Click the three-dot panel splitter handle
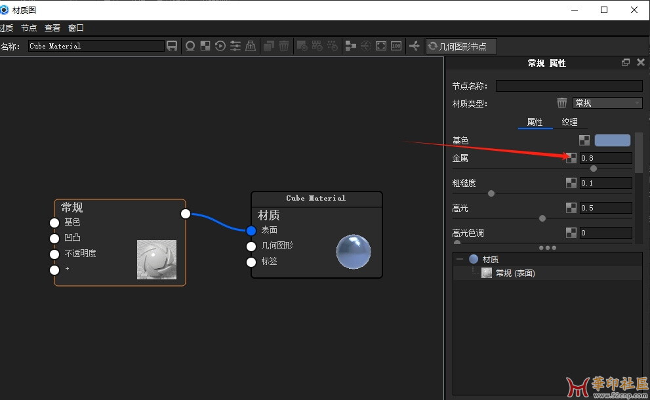This screenshot has width=650, height=400. (x=547, y=248)
